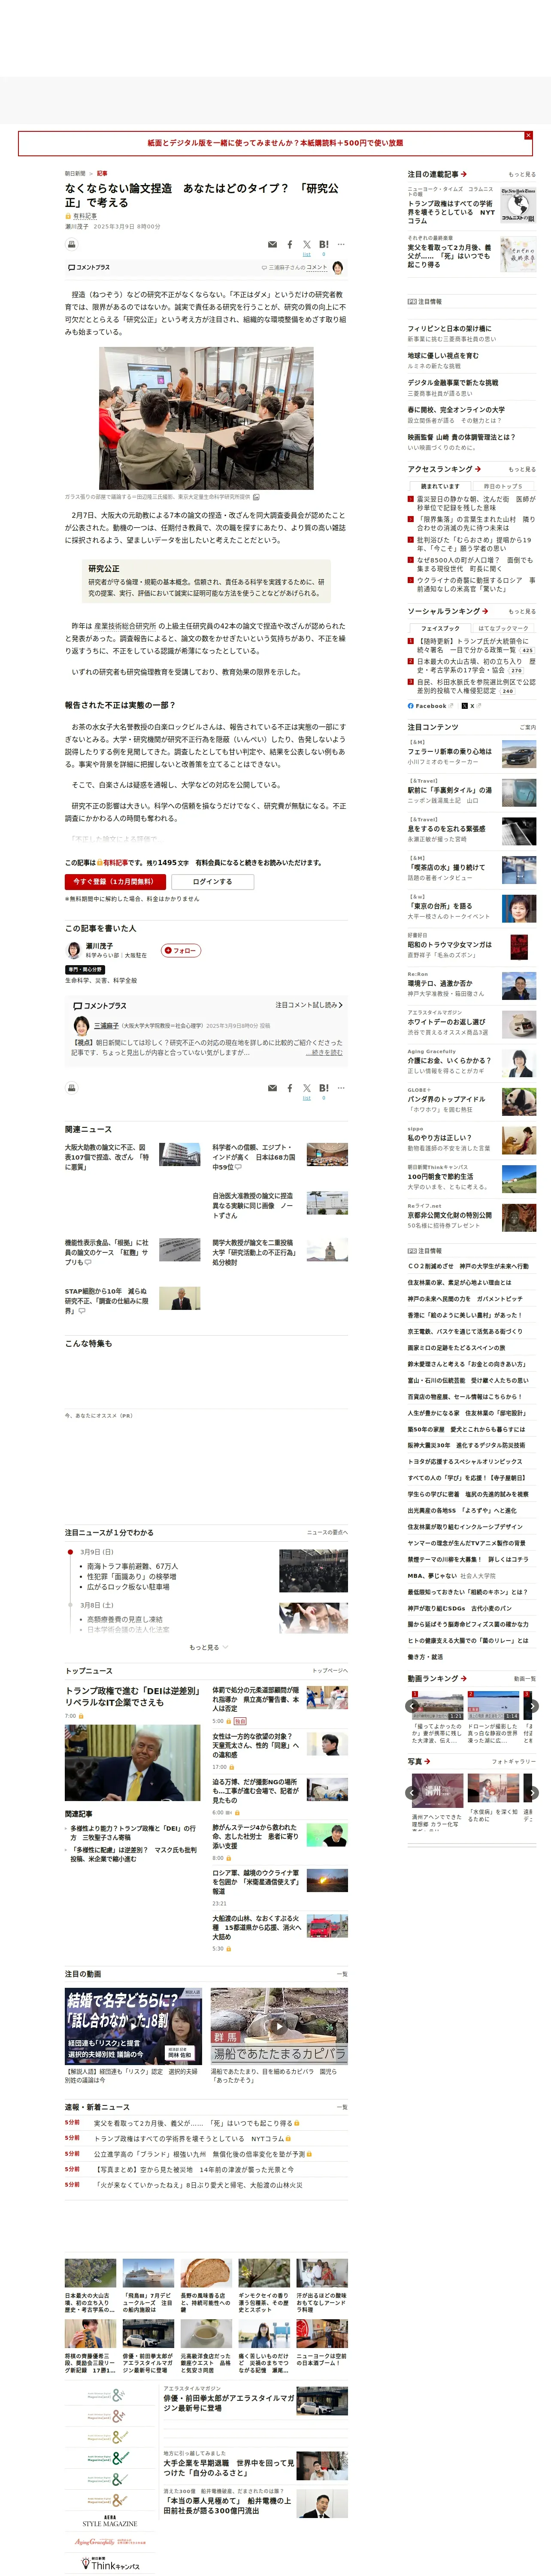Open フォトギャラリー link in sidebar
The width and height of the screenshot is (551, 2576).
tap(514, 1762)
